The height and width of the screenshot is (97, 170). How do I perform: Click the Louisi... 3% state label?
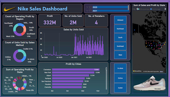point(13,92)
